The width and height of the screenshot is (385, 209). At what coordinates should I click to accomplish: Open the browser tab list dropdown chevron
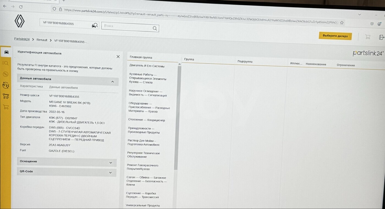360,14
